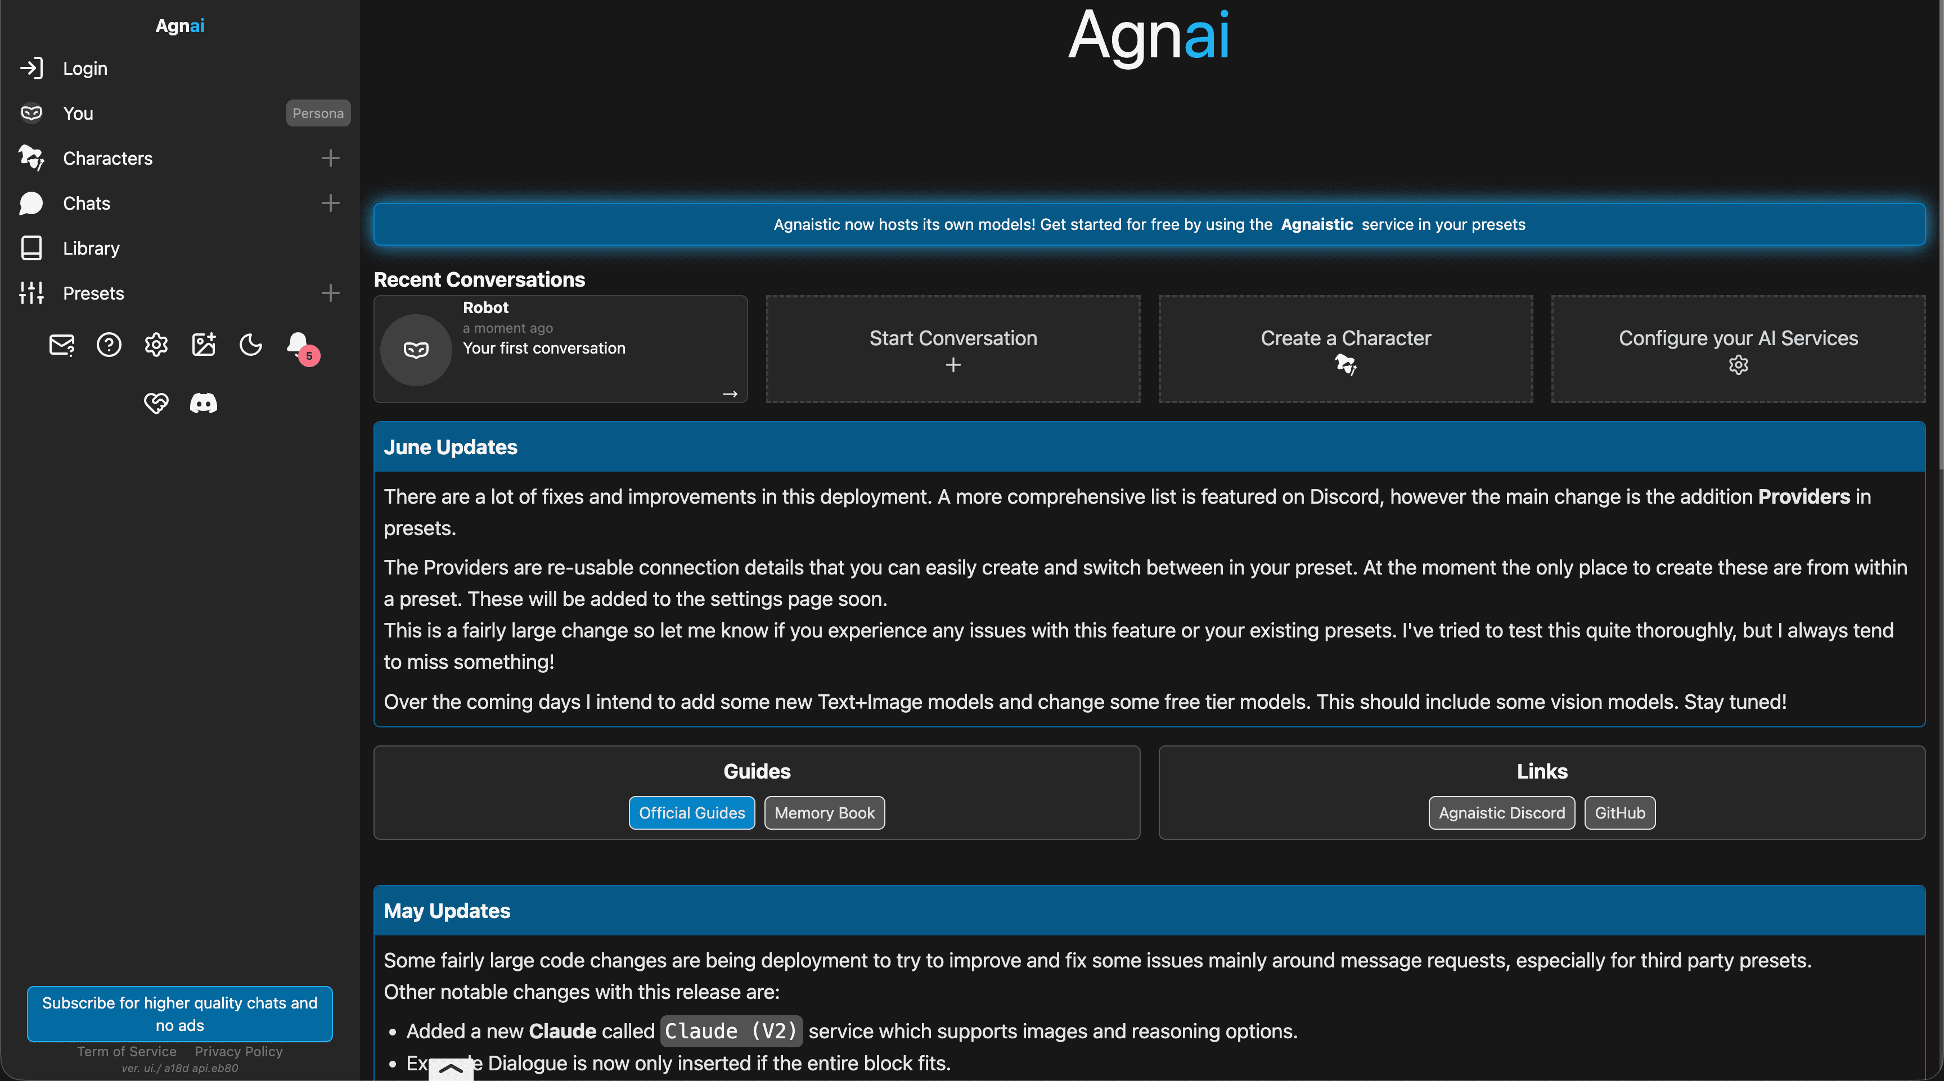Click the Library book icon
Viewport: 1944px width, 1081px height.
click(x=31, y=248)
